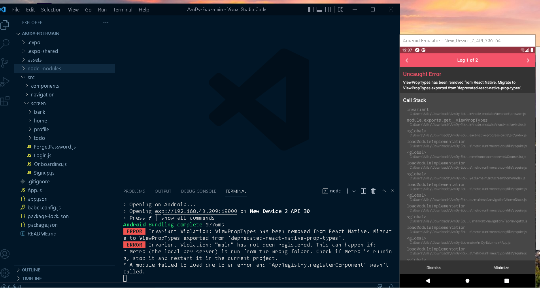Tap the Android recent apps button
The image size is (540, 288).
coord(506,281)
